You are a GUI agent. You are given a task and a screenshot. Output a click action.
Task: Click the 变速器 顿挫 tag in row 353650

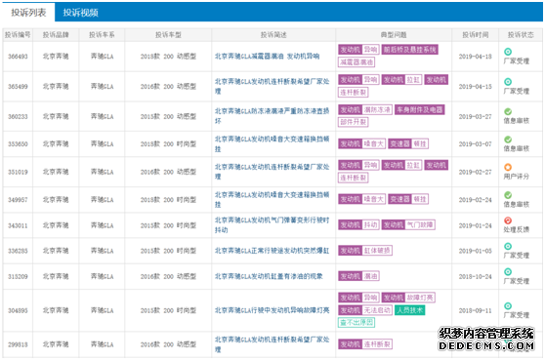pyautogui.click(x=408, y=144)
